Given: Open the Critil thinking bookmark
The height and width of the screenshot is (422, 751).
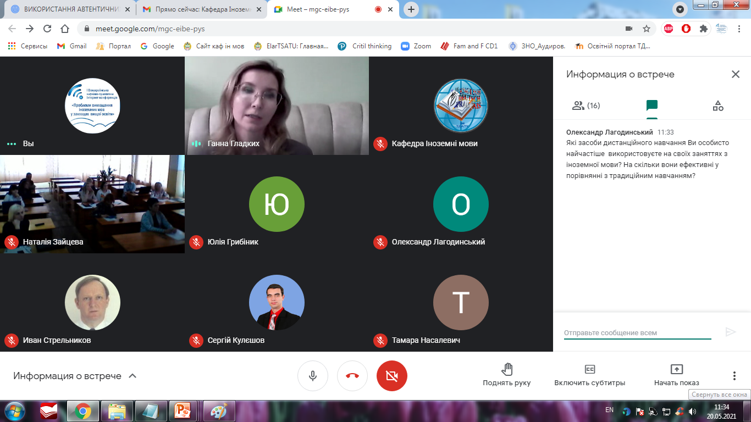Looking at the screenshot, I should tap(365, 46).
